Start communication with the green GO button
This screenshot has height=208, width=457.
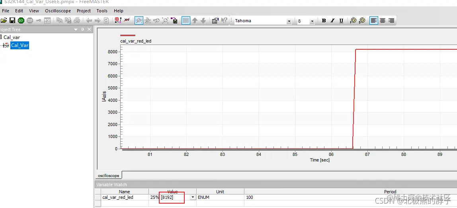(x=21, y=20)
